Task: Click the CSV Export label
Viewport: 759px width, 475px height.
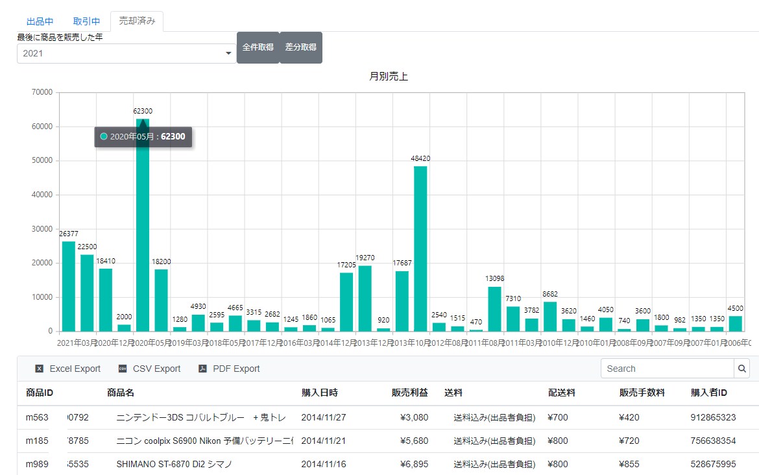Action: (157, 369)
